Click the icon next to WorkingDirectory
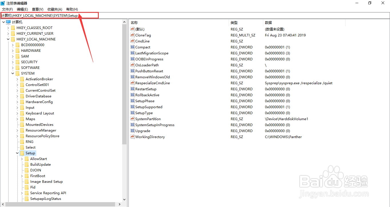Viewport: 390px width, 207px height. [x=132, y=137]
